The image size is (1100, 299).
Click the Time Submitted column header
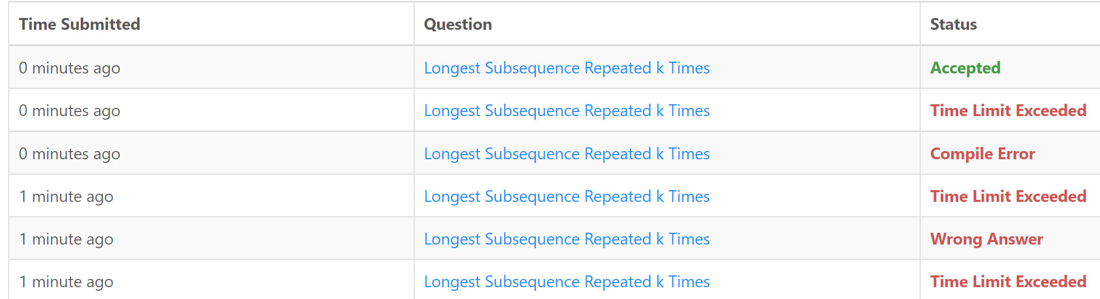(80, 24)
